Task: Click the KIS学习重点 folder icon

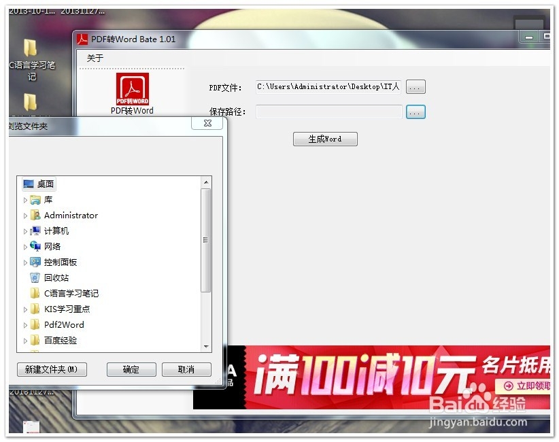Action: tap(35, 309)
